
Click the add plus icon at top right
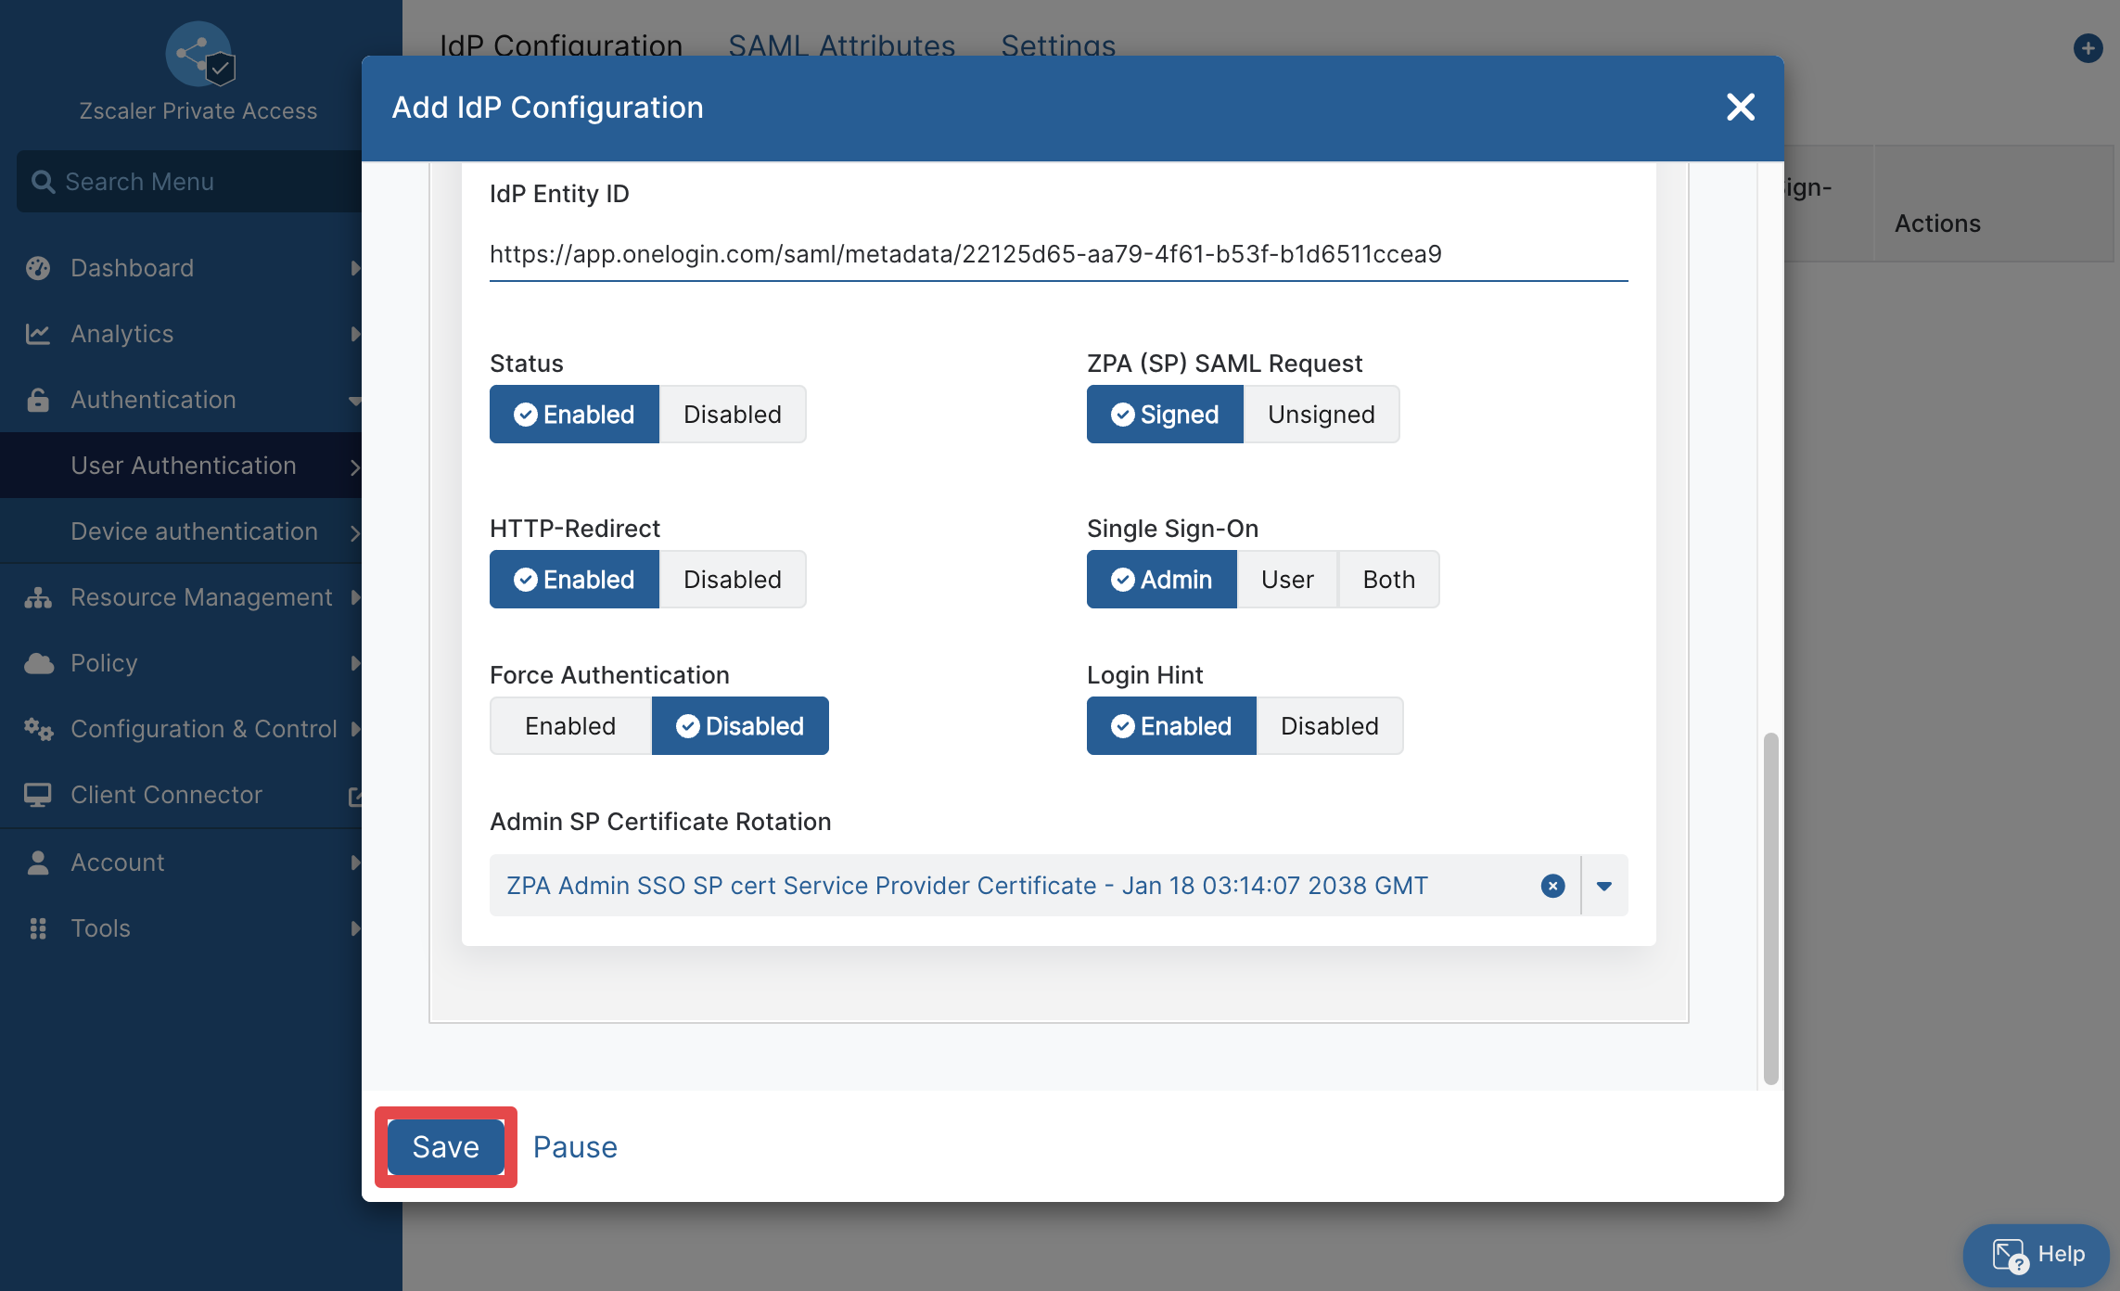pos(2088,47)
